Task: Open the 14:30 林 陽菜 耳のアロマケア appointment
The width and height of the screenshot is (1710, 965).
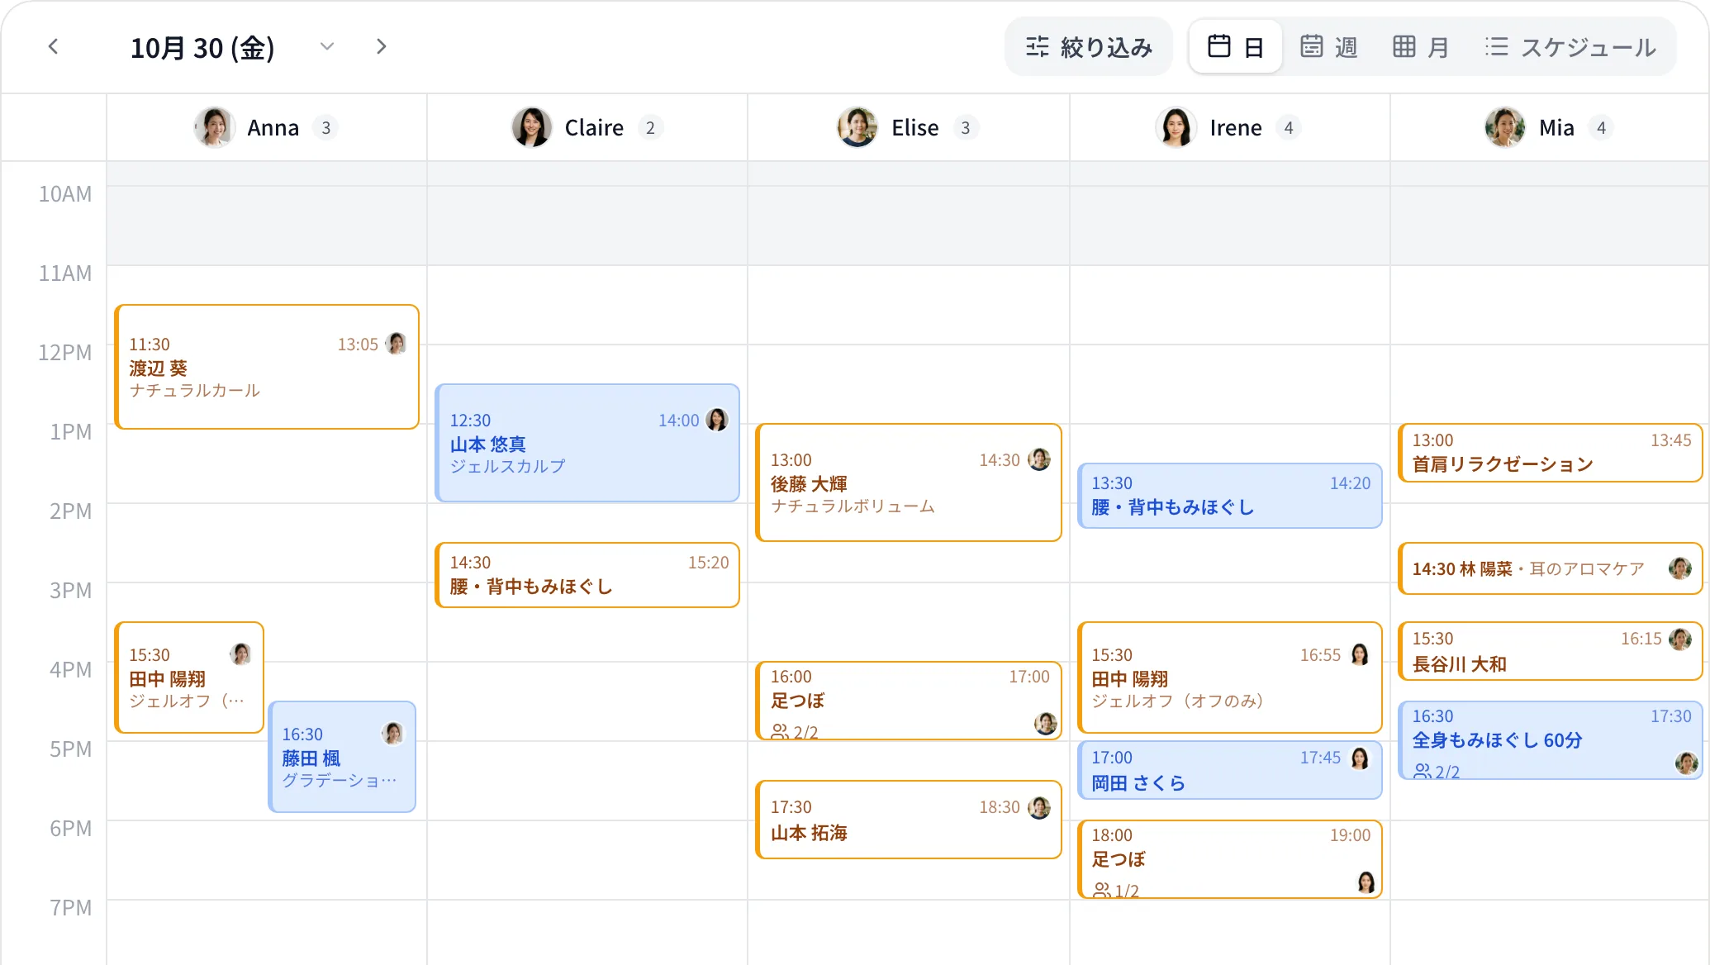Action: pos(1551,568)
